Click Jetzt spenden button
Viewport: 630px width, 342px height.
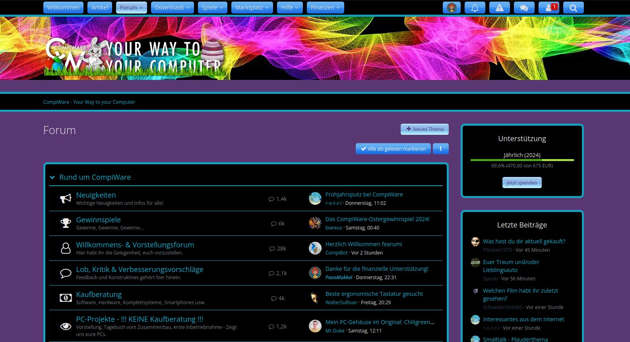tap(522, 183)
